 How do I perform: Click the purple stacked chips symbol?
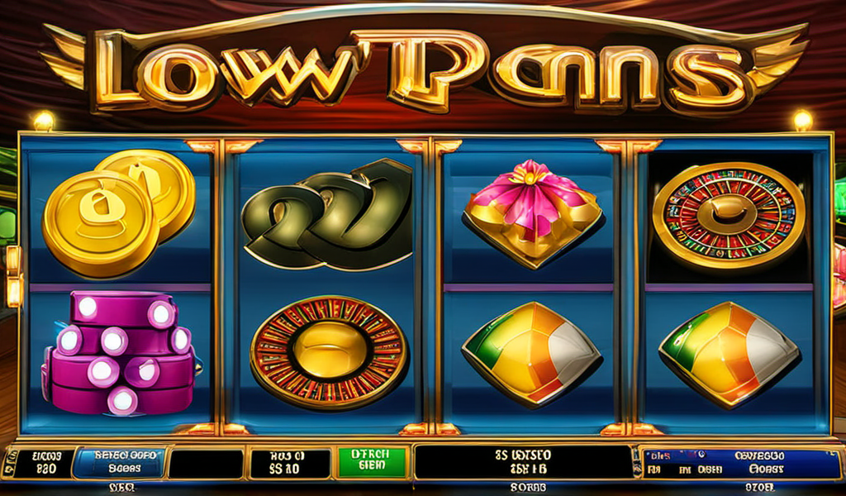[x=121, y=352]
